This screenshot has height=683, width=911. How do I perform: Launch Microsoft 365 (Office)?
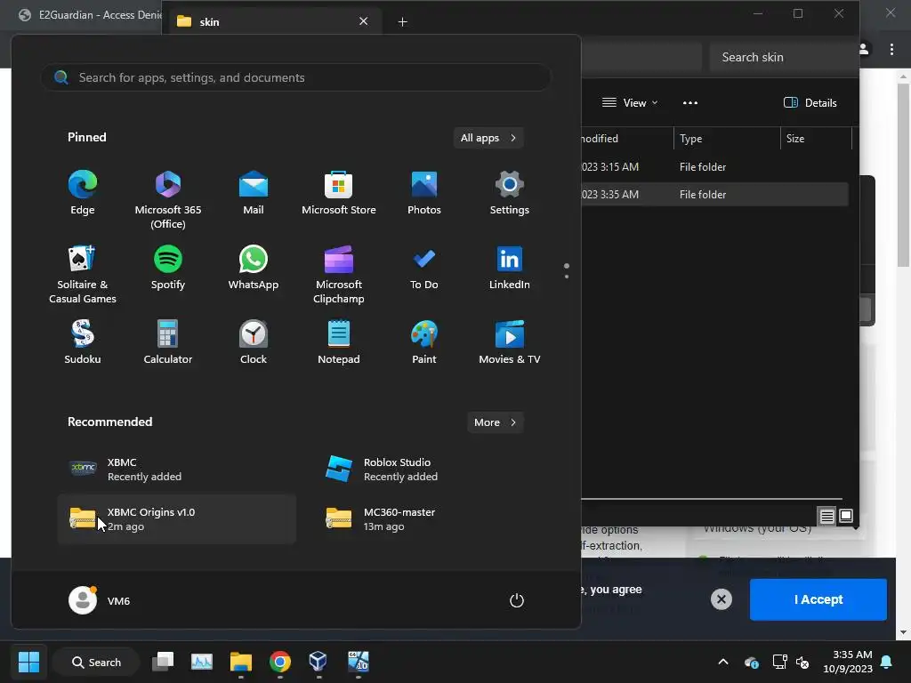(x=168, y=199)
